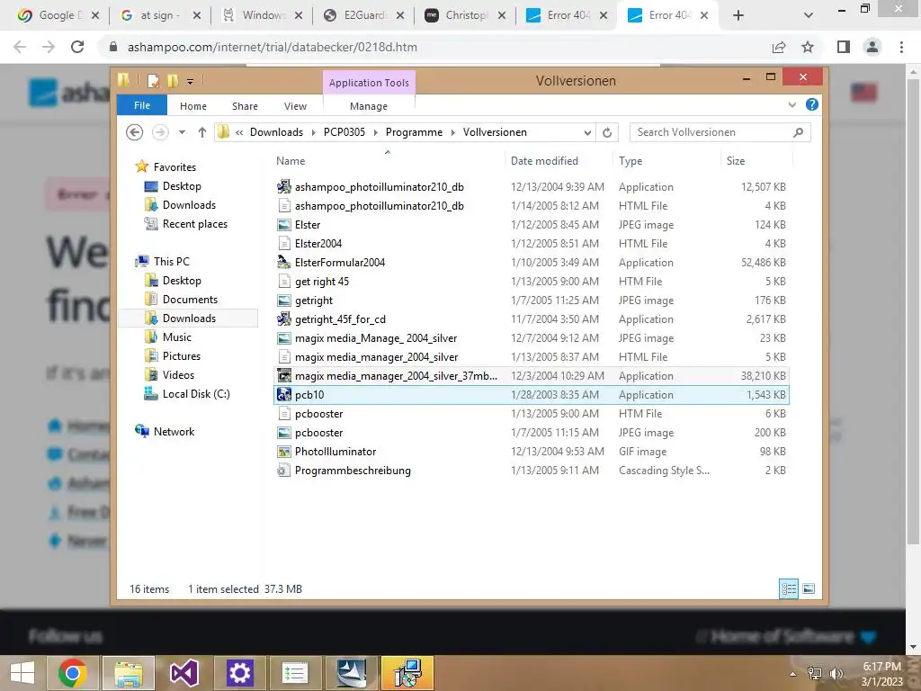Switch to Share ribbon tab
The width and height of the screenshot is (921, 691).
245,106
